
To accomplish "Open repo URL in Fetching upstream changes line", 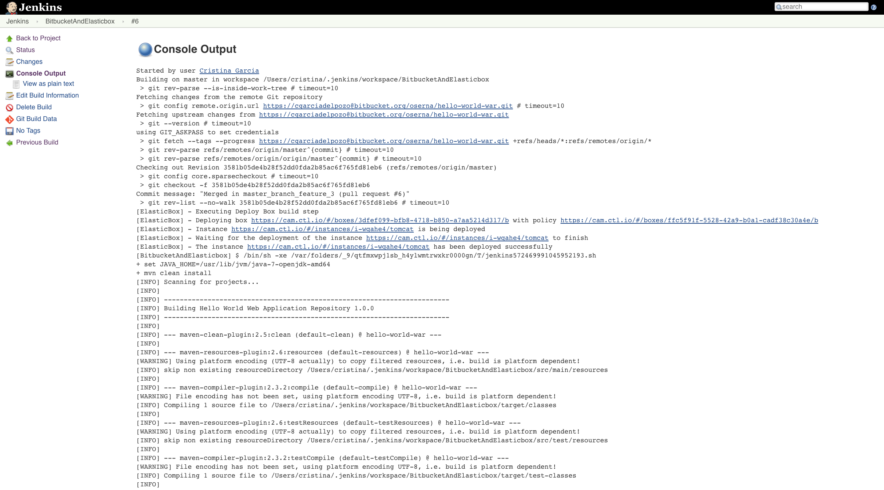I will tap(384, 114).
